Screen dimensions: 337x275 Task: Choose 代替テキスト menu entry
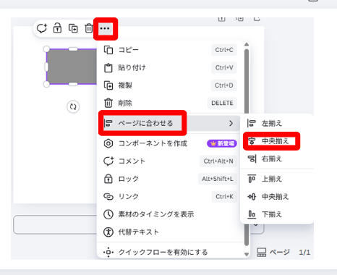(x=170, y=232)
